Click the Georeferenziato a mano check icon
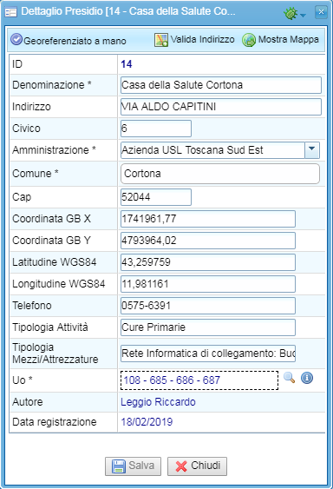The width and height of the screenshot is (333, 489). point(16,40)
